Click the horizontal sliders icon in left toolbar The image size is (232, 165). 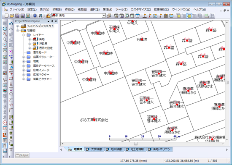11,149
